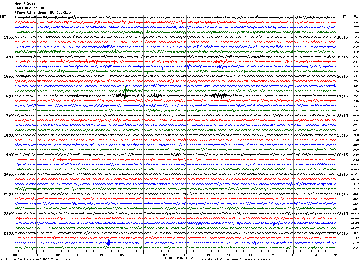This screenshot has height=263, width=360.
Task: Click the 01:15 UTC row label
Action: pos(342,175)
